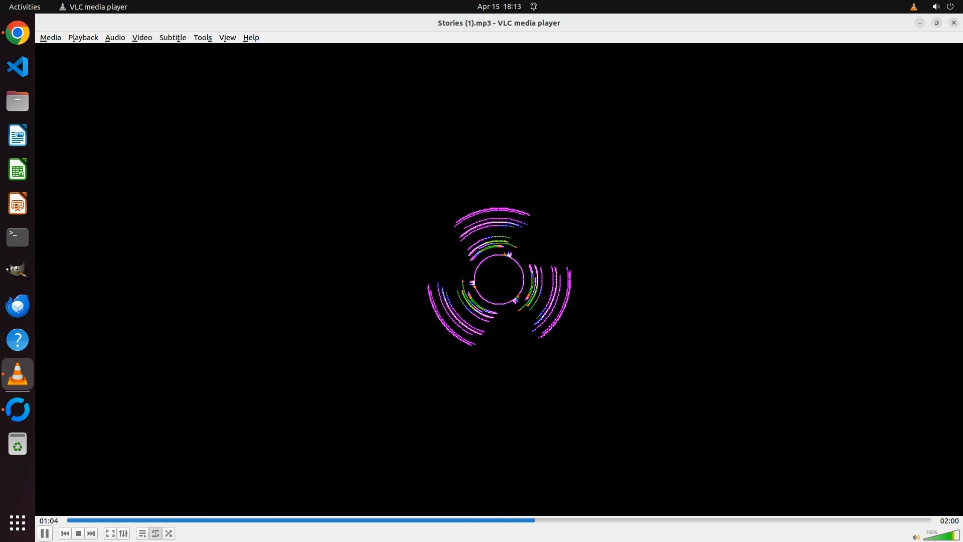Viewport: 963px width, 542px height.
Task: Show extended settings equalizer icon
Action: pyautogui.click(x=123, y=533)
